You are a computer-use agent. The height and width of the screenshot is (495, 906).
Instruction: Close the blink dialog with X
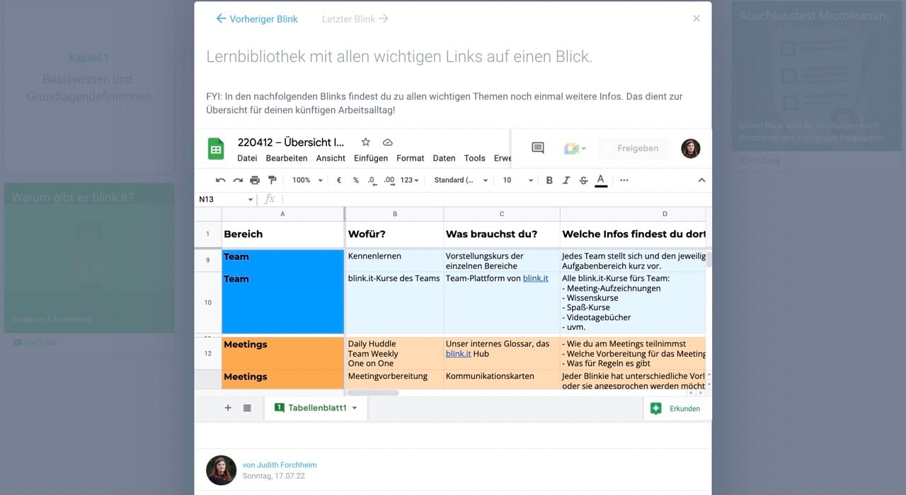(x=696, y=18)
